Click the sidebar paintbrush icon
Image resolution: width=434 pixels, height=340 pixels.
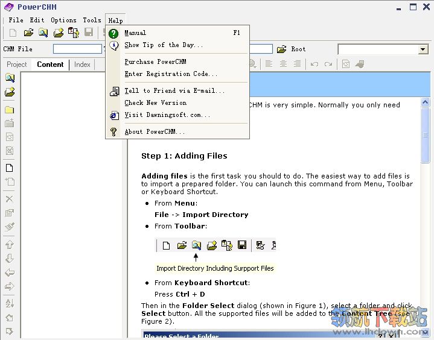point(10,227)
